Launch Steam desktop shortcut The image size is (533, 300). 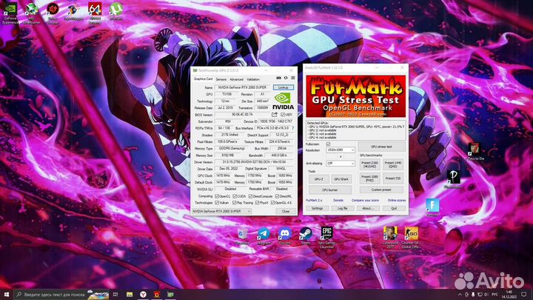pyautogui.click(x=306, y=236)
